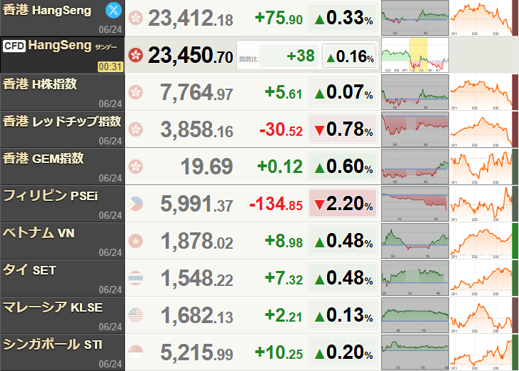Click the flag icon in 香港 H株指数 row

coord(136,92)
